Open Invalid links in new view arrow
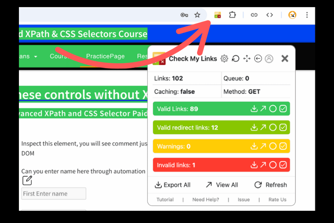 tap(263, 165)
